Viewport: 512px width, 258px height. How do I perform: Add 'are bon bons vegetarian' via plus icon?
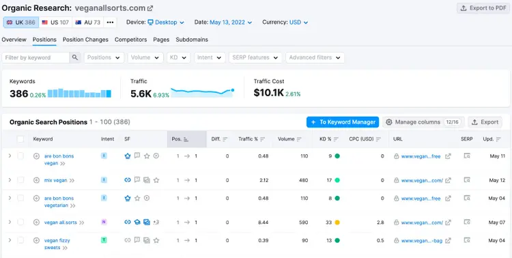click(x=37, y=198)
